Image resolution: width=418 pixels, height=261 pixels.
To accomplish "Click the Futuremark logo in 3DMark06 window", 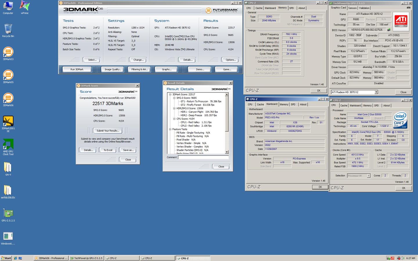I will tap(222, 10).
